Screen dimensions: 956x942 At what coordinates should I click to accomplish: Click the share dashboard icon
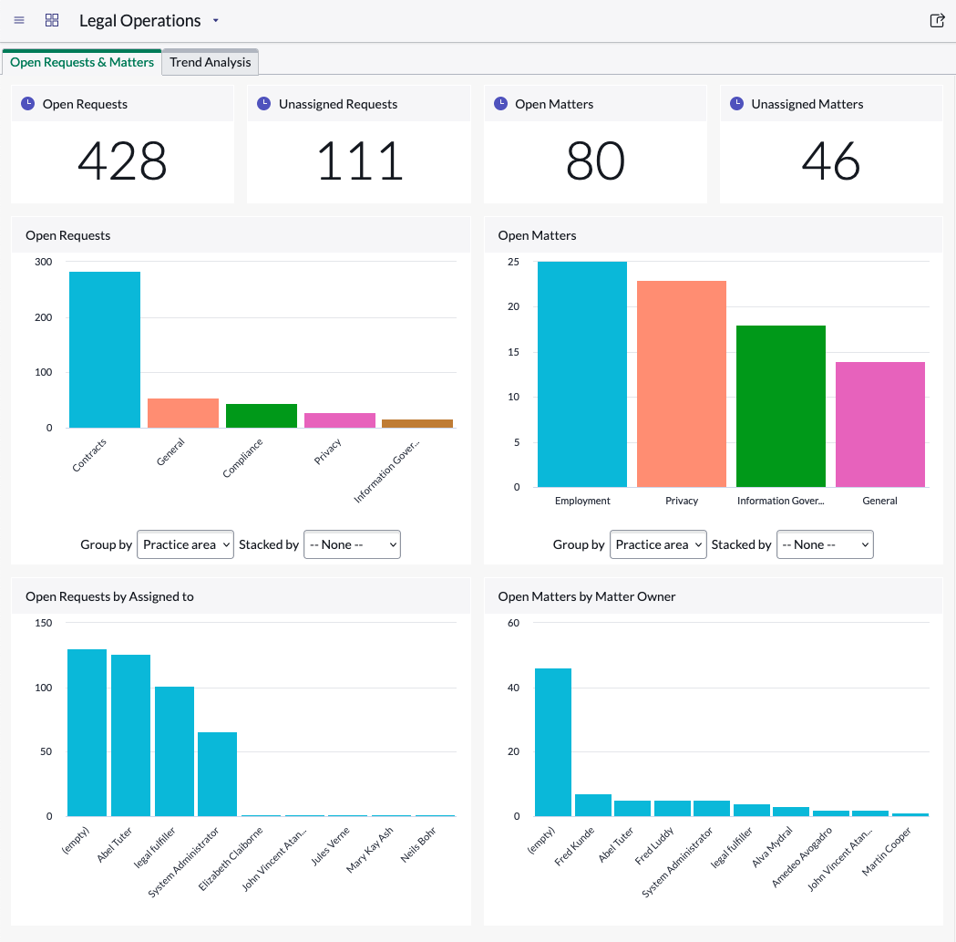point(937,21)
